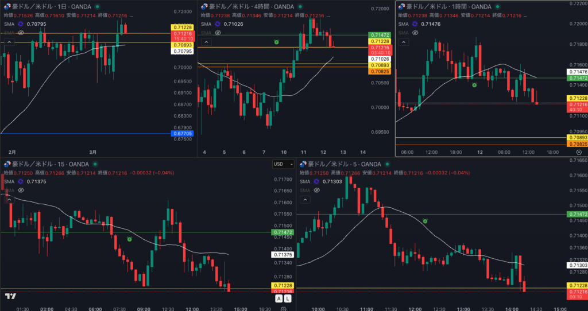Click the SMA value 0.71476 in the legend
This screenshot has width=588, height=311.
coord(431,24)
